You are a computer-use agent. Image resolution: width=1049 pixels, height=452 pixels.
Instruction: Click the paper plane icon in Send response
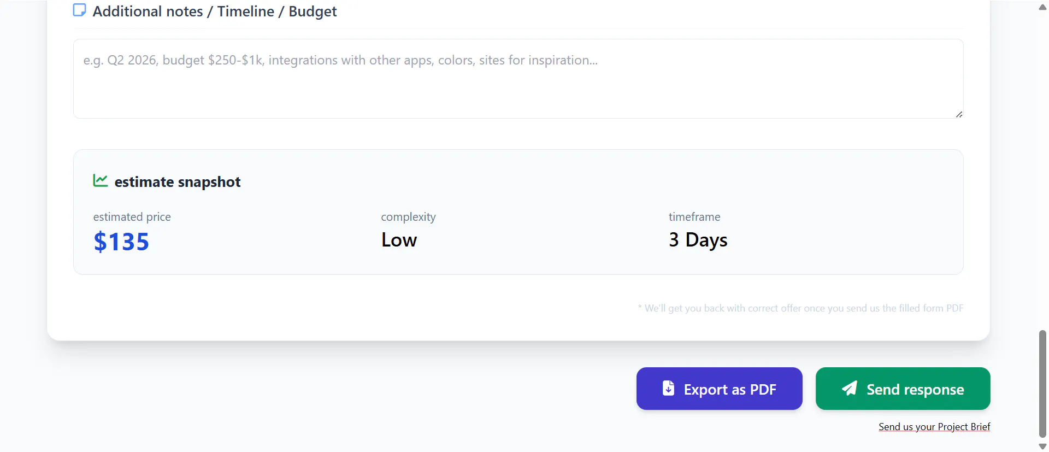[850, 388]
